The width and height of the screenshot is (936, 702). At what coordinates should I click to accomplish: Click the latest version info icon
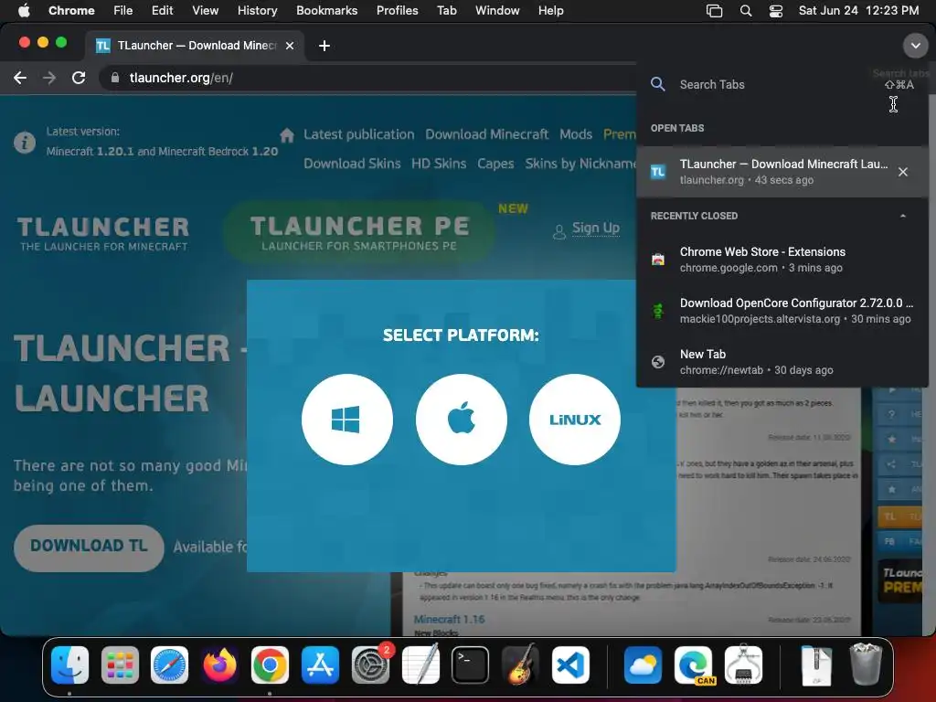tap(25, 142)
